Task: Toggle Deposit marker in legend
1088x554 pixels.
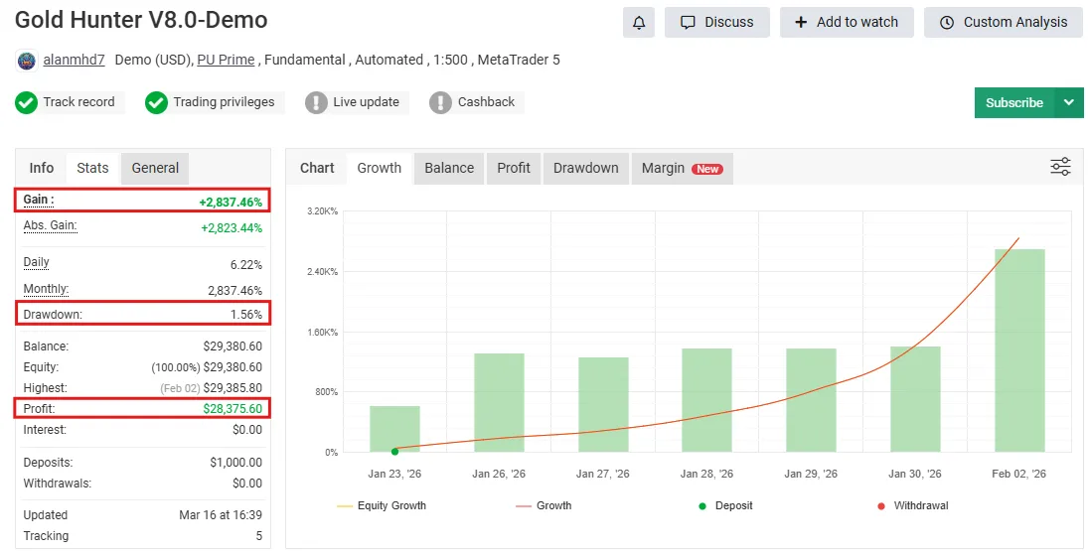Action: pos(725,505)
